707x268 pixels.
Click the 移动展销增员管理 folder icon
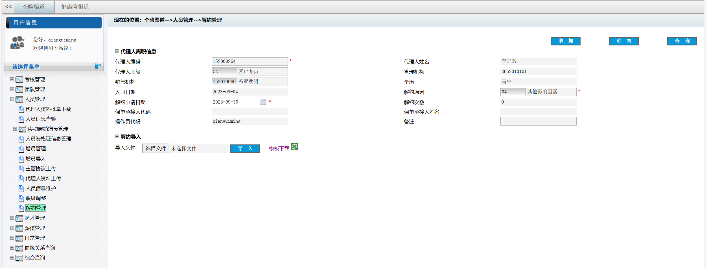[22, 129]
